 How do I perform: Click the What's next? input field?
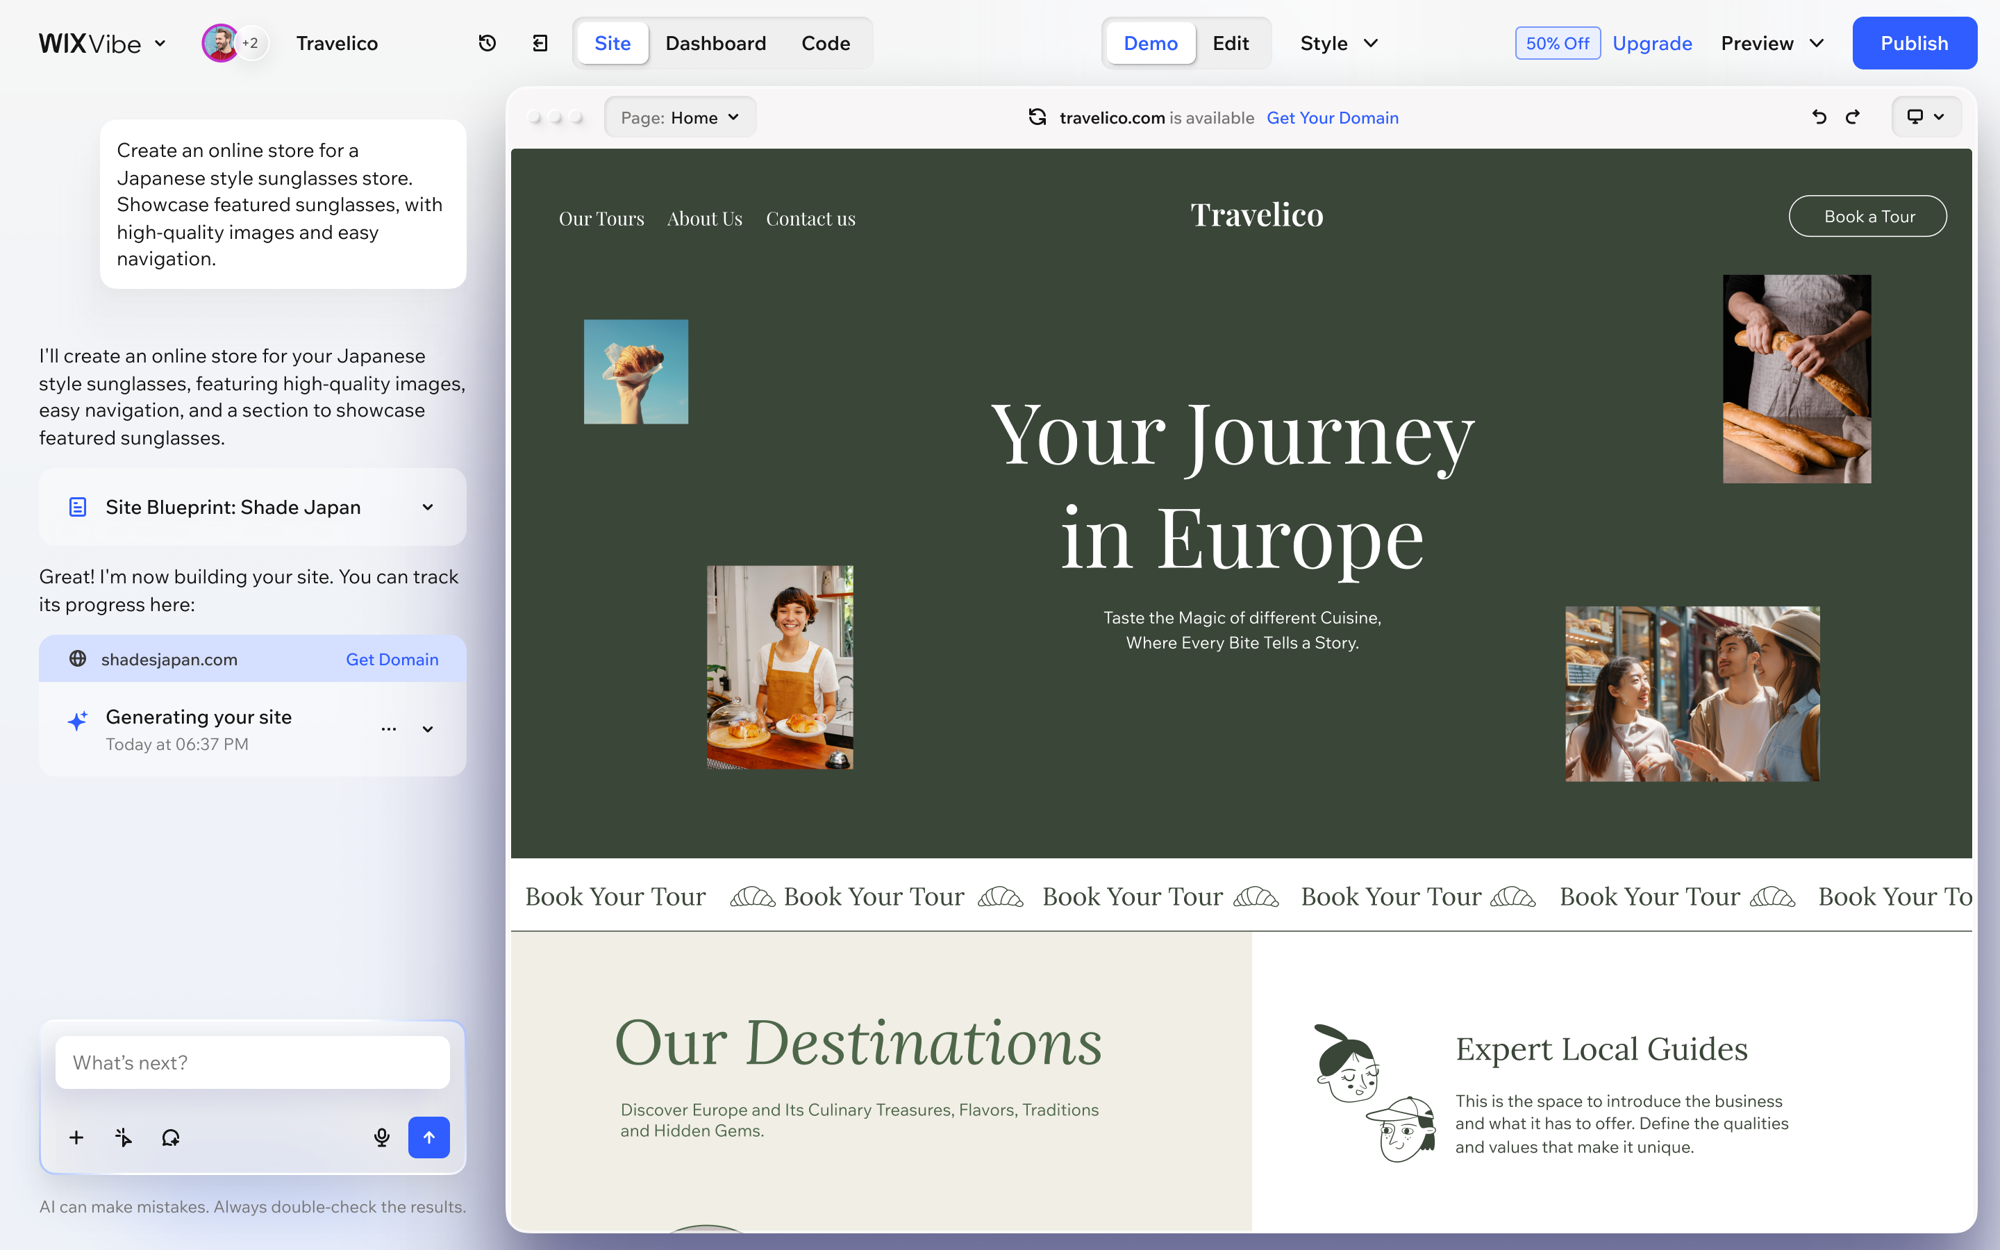click(253, 1062)
